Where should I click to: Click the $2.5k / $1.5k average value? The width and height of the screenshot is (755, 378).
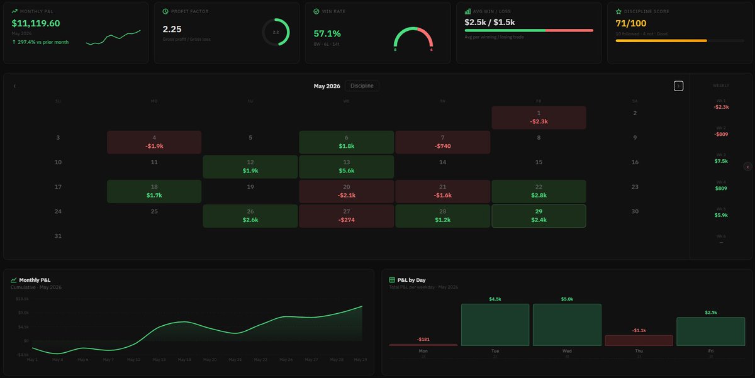(x=489, y=21)
